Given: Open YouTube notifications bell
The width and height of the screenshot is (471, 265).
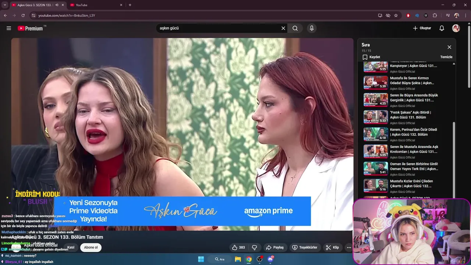Looking at the screenshot, I should click(x=442, y=28).
